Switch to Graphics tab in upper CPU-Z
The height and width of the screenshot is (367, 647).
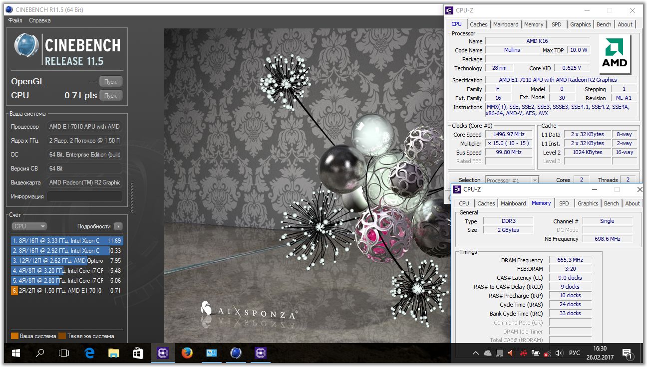[x=581, y=24]
